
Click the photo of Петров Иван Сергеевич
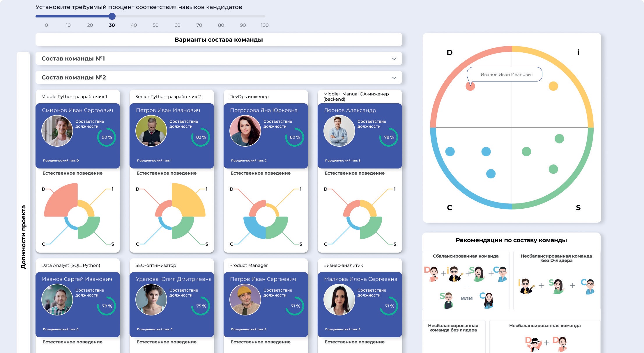tap(245, 300)
